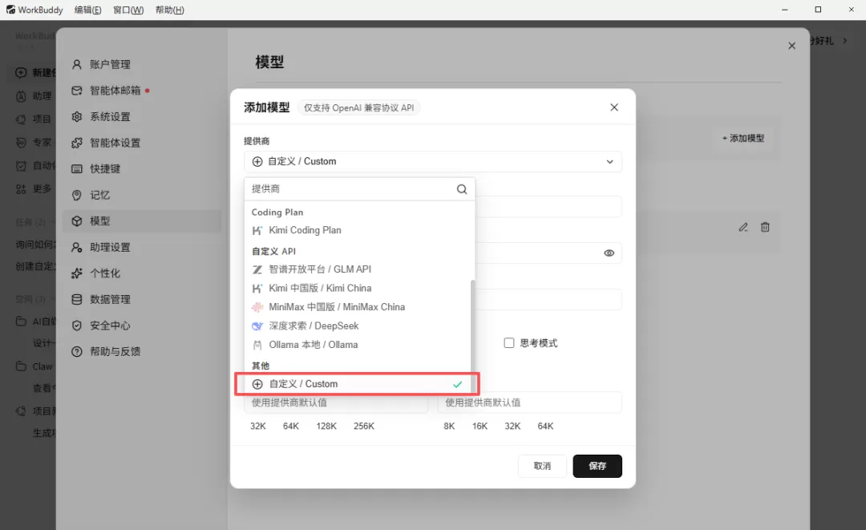Open 账户管理 settings page
The image size is (866, 530).
click(142, 65)
